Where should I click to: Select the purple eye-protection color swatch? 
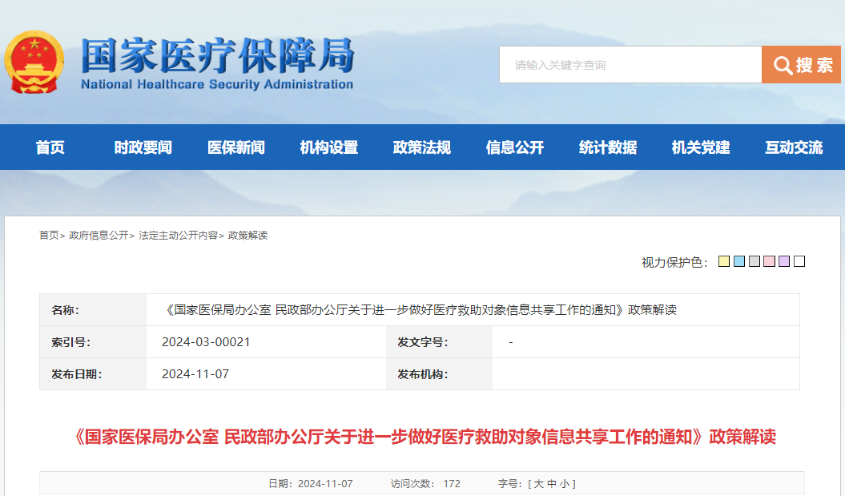coord(784,260)
